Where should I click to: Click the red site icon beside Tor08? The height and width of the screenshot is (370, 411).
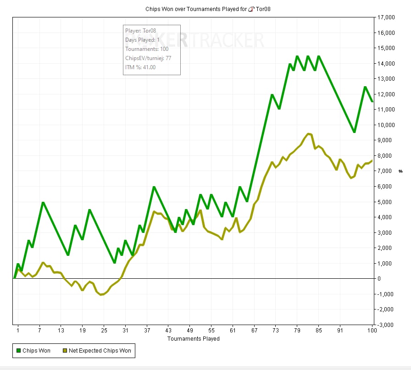251,9
